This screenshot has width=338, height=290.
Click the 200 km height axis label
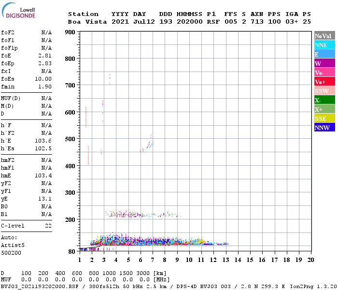pyautogui.click(x=70, y=219)
